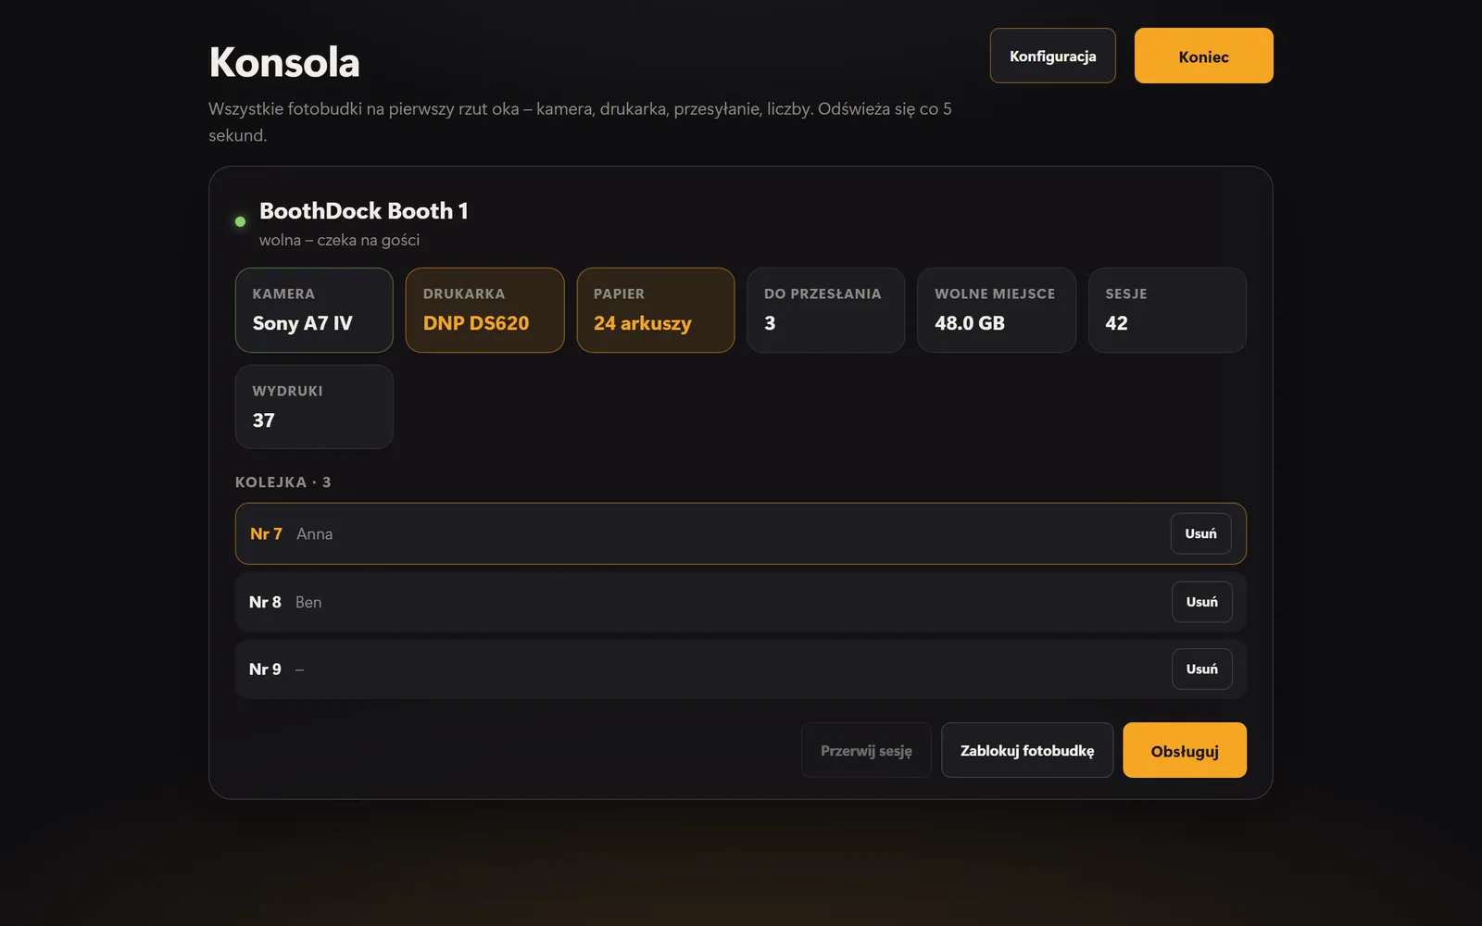This screenshot has height=926, width=1482.
Task: Open the Konfiguracja settings button
Action: (1052, 56)
